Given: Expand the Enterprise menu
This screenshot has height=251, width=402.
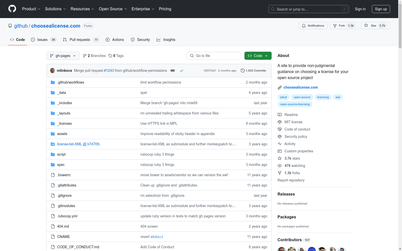Looking at the screenshot, I should coord(143,9).
